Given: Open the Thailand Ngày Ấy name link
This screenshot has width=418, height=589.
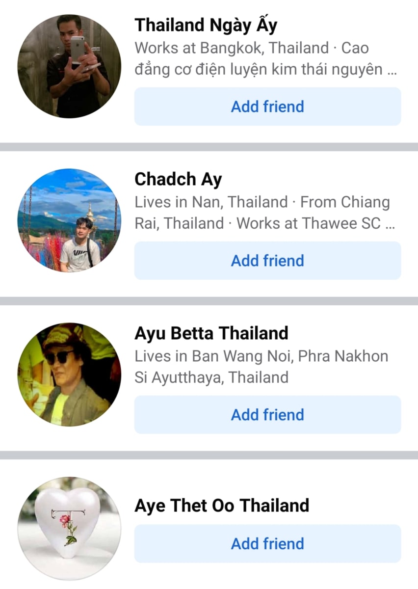Looking at the screenshot, I should pos(206,25).
